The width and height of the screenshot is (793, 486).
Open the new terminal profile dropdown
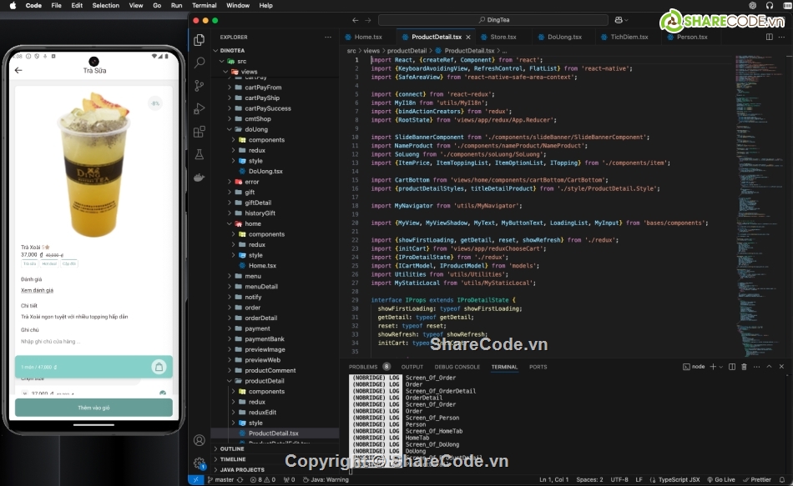click(x=720, y=367)
